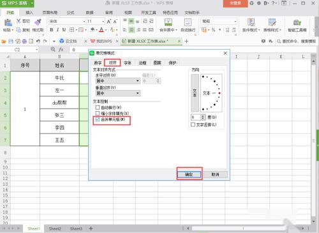
Task: Click the cell borders icon
Action: click(72, 30)
